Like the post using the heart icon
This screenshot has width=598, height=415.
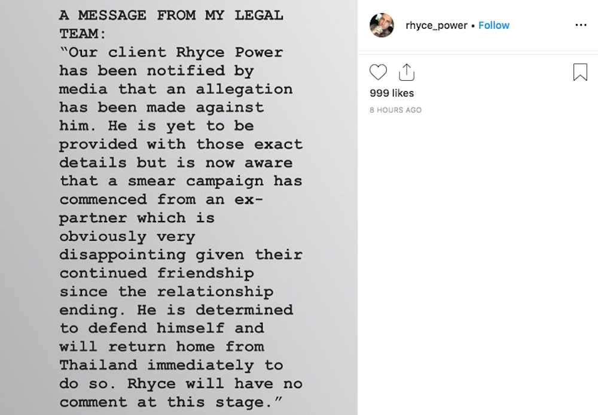pyautogui.click(x=378, y=72)
